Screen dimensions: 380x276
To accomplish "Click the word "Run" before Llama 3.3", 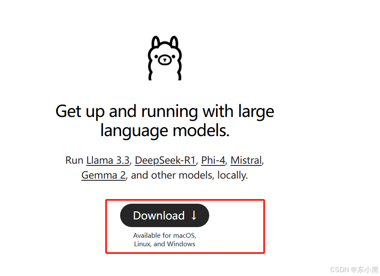I will [x=74, y=160].
